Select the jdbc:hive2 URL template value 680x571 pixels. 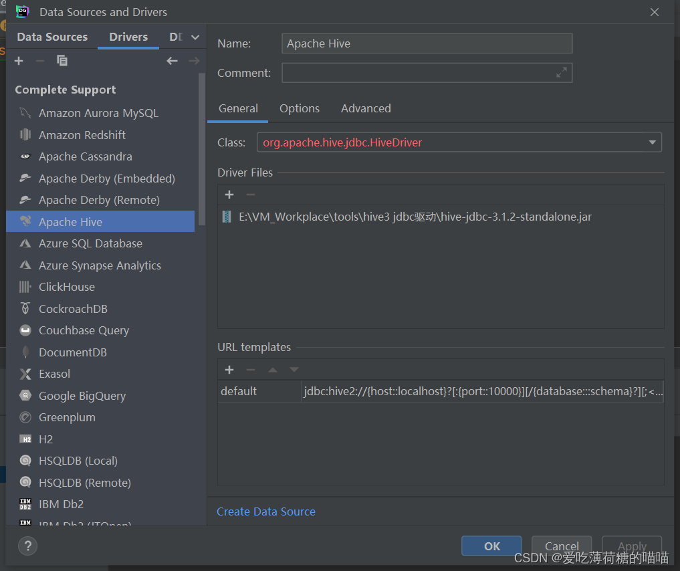tap(482, 392)
